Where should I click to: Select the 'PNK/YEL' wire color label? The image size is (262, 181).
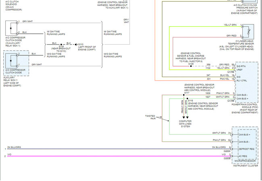tap(225, 79)
